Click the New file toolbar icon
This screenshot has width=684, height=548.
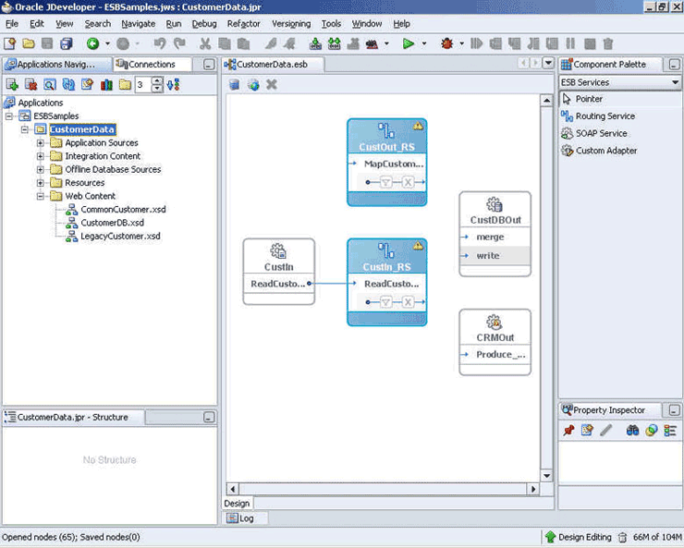tap(9, 43)
